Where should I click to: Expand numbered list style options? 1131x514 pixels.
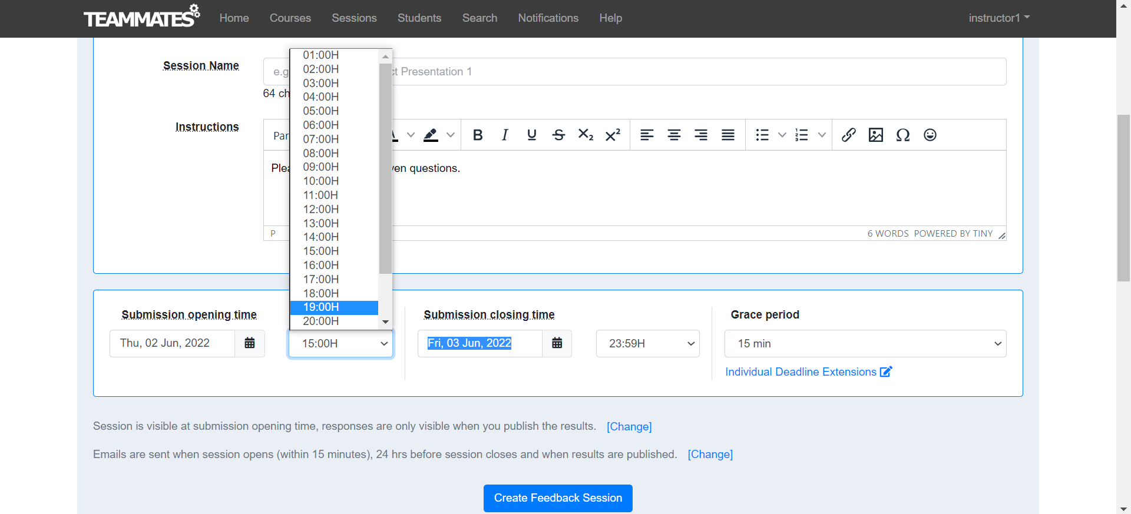coord(822,135)
